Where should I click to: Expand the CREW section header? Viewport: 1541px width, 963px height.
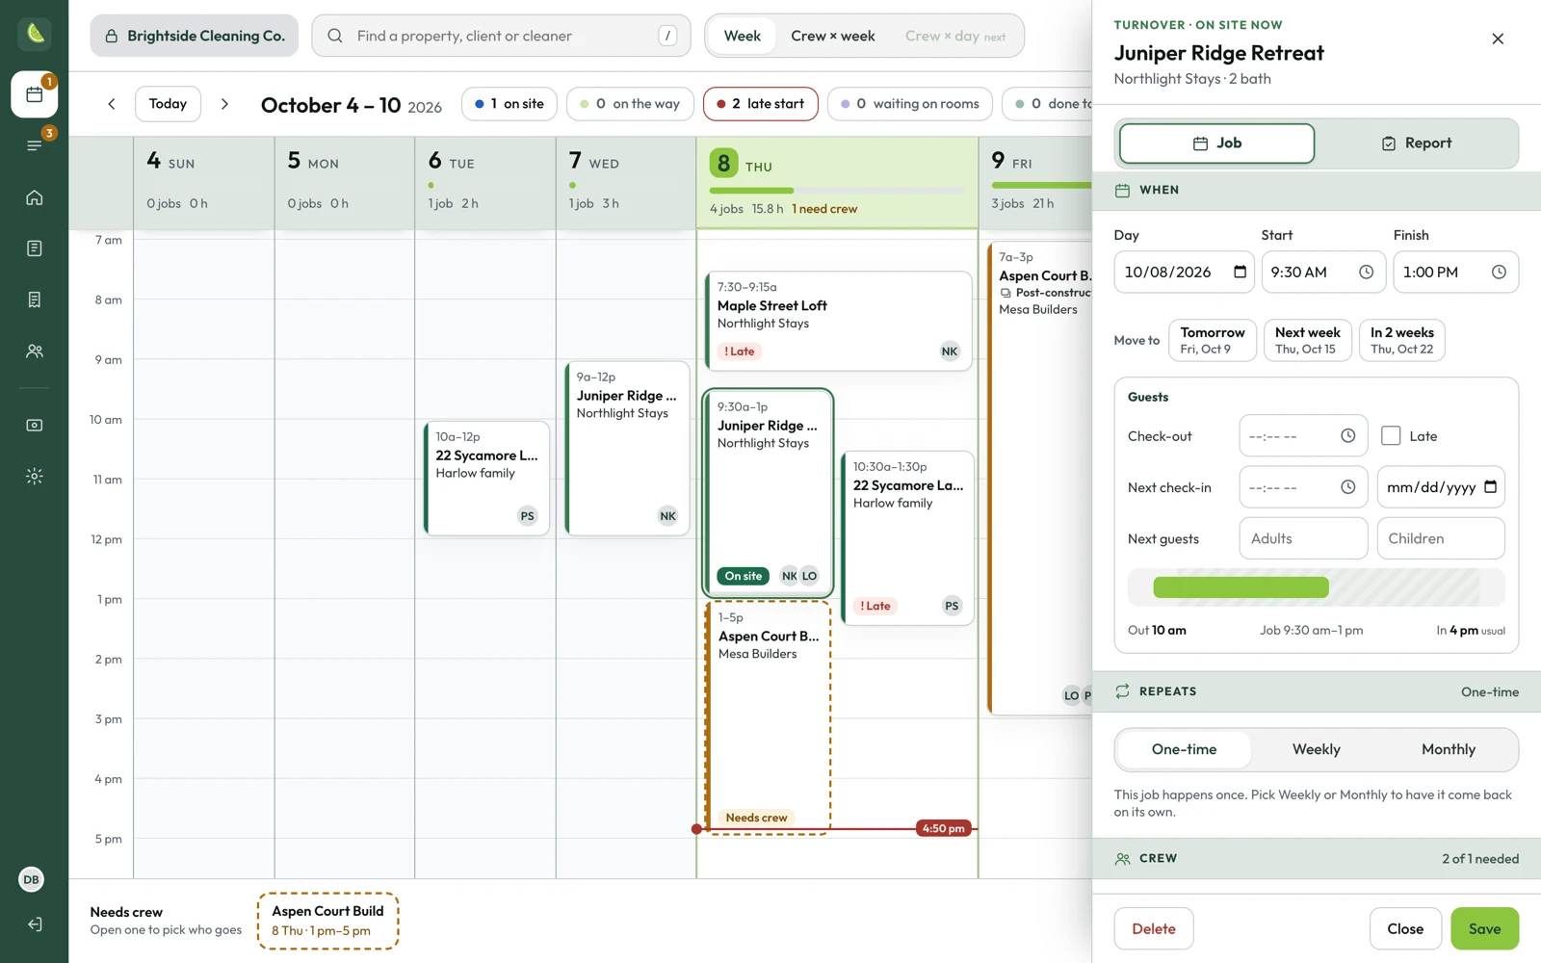pyautogui.click(x=1317, y=858)
